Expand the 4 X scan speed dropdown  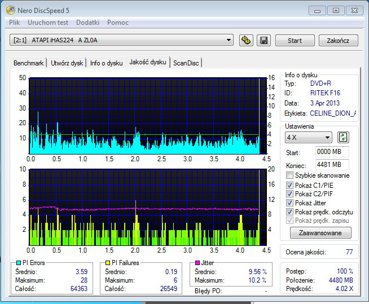pyautogui.click(x=308, y=138)
